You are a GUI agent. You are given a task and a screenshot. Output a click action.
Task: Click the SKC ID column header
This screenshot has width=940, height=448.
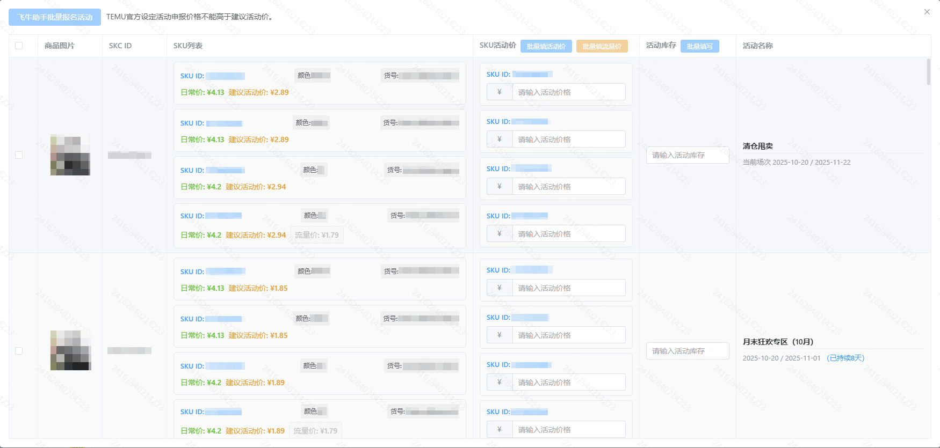point(120,46)
